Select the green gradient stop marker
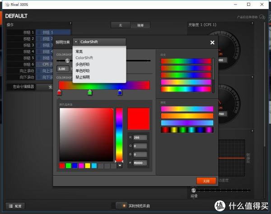This screenshot has width=271, height=214. coord(90,93)
